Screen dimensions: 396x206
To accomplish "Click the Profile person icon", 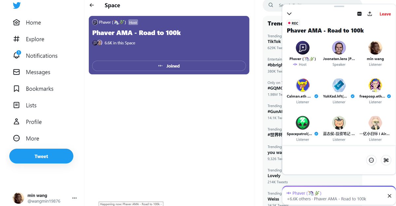I will tap(16, 122).
